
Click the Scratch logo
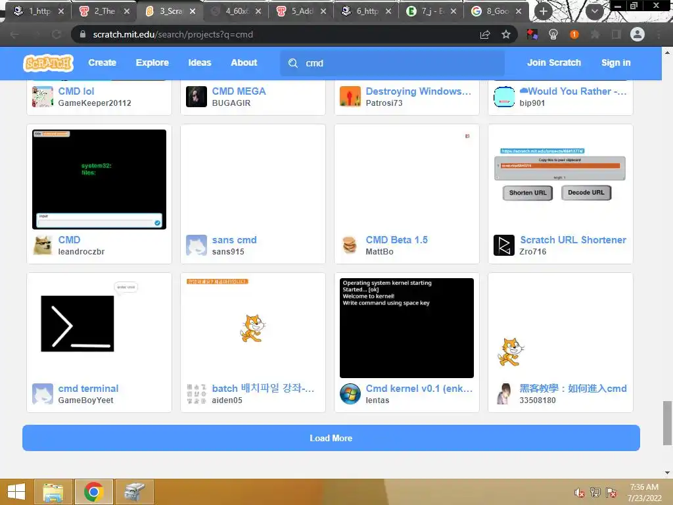[48, 62]
